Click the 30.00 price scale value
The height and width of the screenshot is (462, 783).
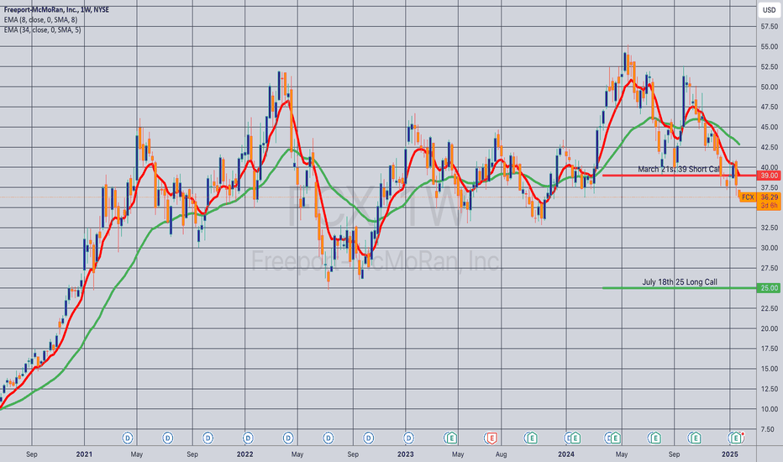coord(769,248)
